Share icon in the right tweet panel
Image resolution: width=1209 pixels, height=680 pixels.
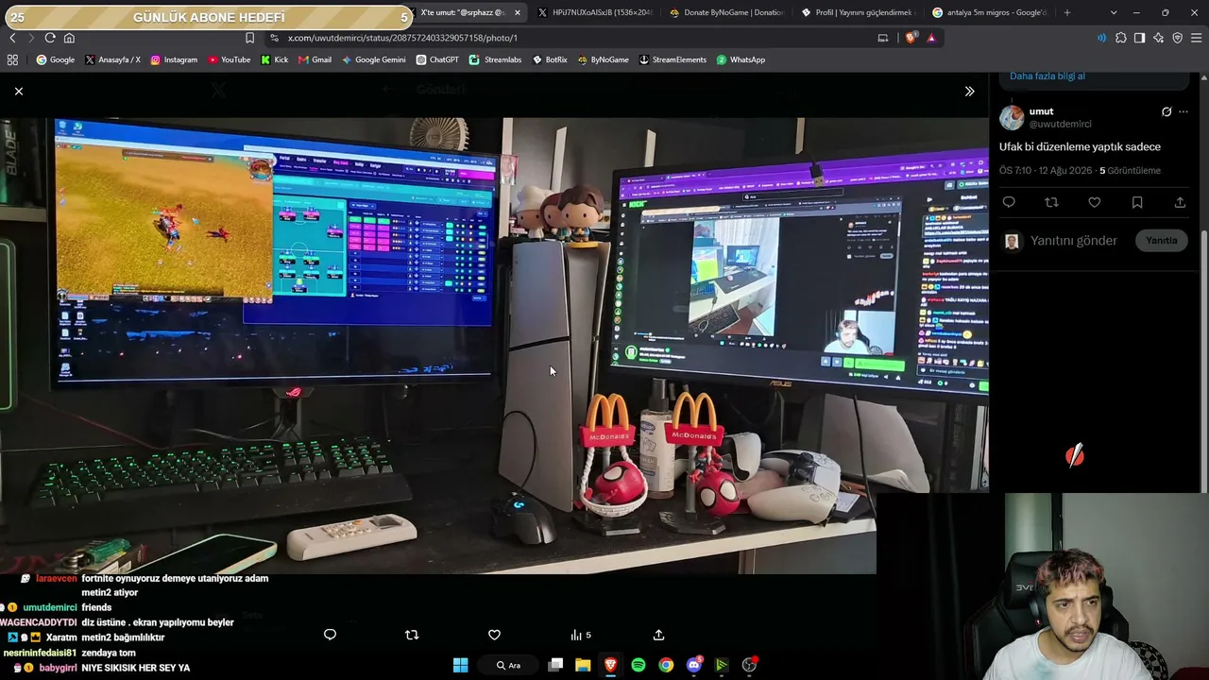[x=1180, y=202]
